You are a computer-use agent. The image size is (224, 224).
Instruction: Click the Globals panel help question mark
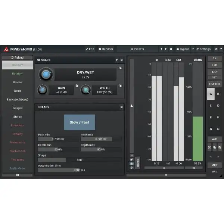116,60
